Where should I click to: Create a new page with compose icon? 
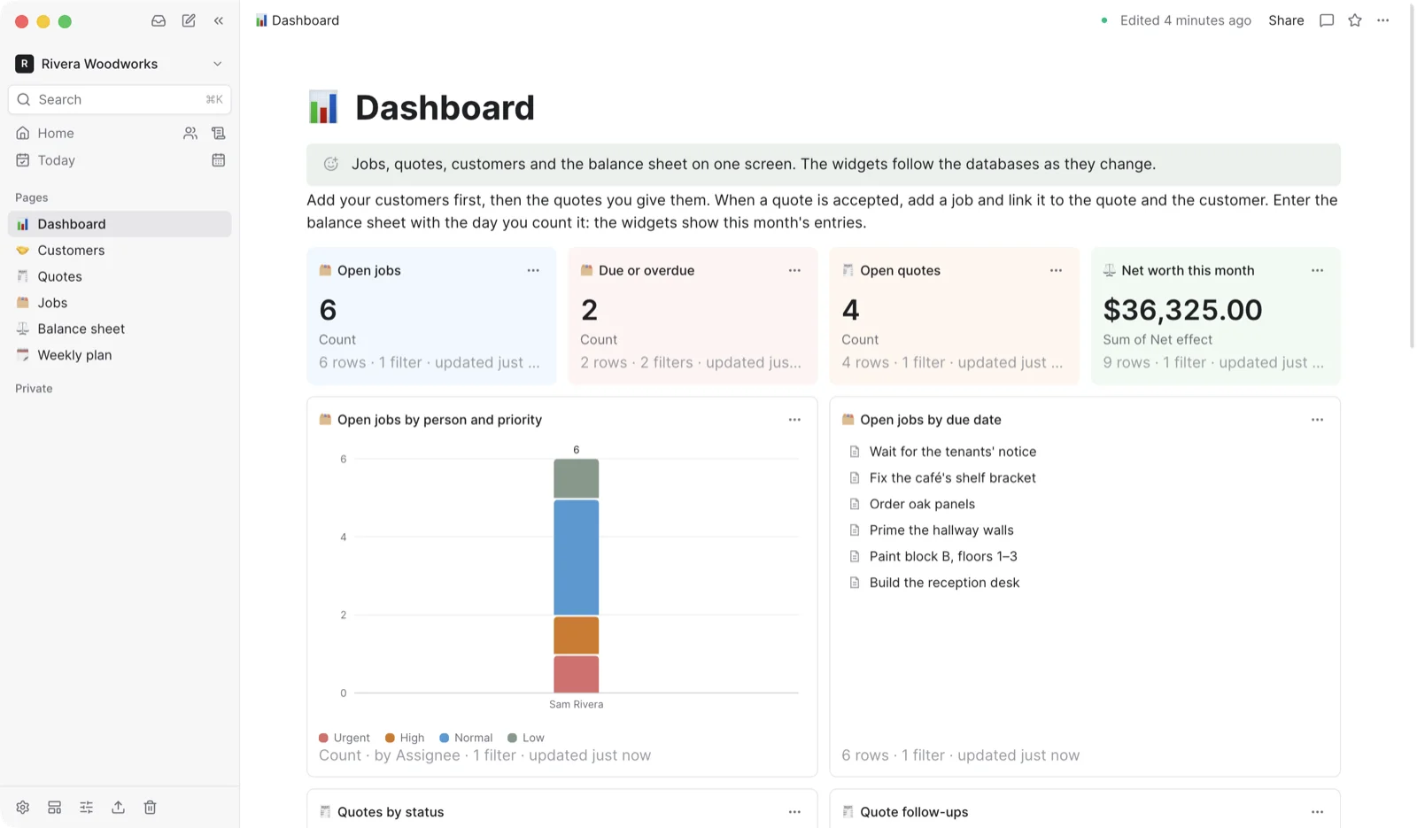pos(189,20)
